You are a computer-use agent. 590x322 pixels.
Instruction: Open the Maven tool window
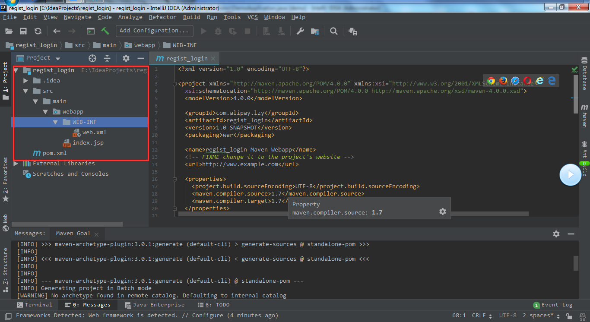(x=584, y=115)
